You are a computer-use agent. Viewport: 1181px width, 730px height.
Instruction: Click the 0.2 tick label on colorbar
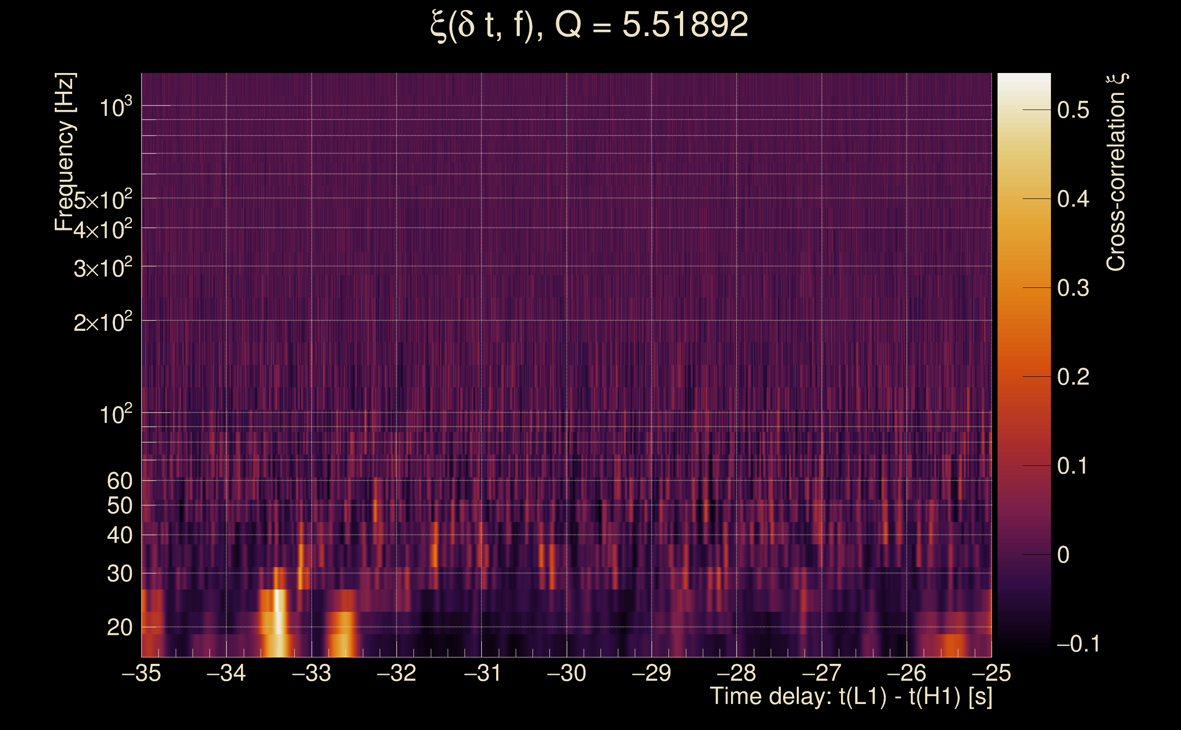click(x=1073, y=377)
